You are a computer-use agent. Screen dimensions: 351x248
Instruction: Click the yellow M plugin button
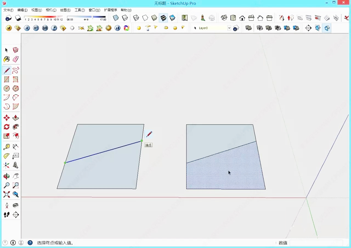point(9,28)
